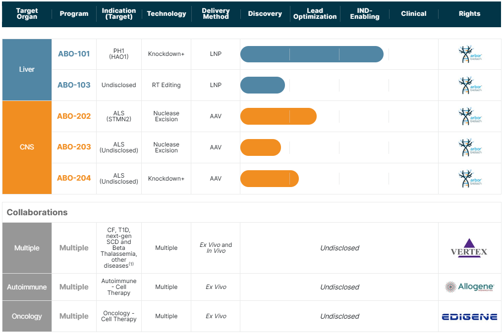Open the ABO-101 program link
Image resolution: width=503 pixels, height=334 pixels.
coord(74,54)
